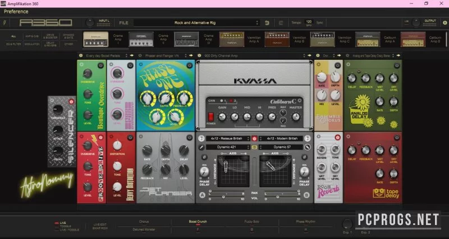
Task: Toggle Boutique Overdrive pedal power button
Action: click(100, 65)
